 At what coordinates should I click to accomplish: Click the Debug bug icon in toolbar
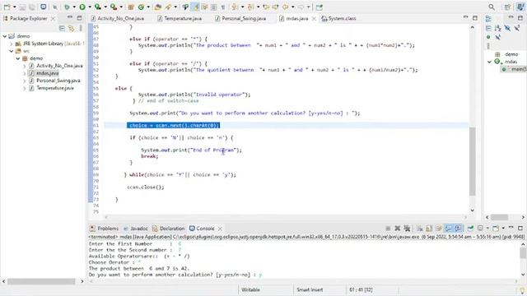tap(67, 7)
